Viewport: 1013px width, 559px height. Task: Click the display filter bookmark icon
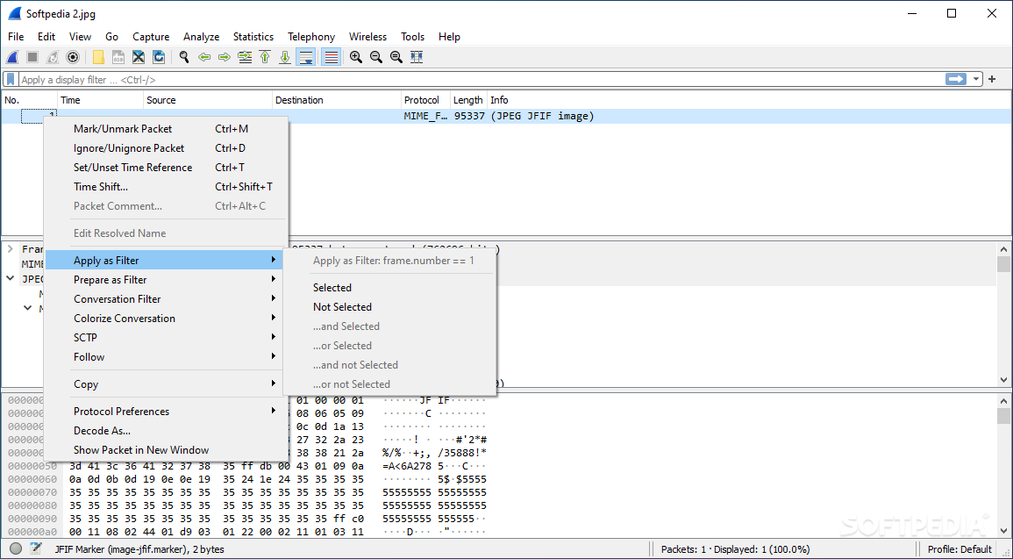pos(11,79)
